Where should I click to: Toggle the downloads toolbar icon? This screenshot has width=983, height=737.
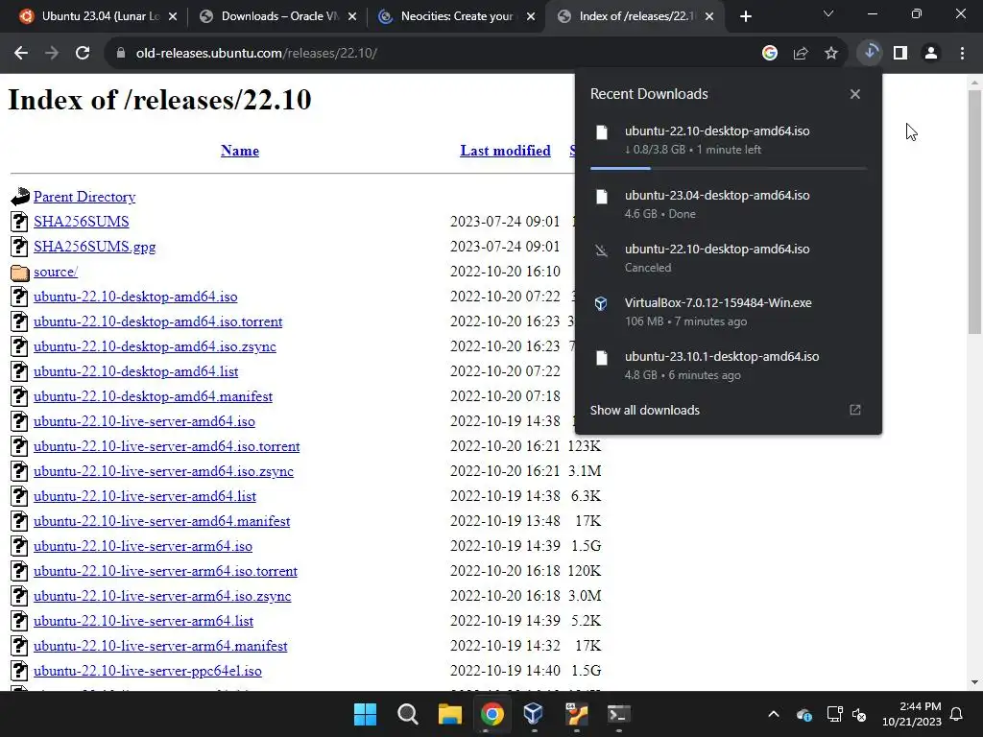click(x=870, y=53)
